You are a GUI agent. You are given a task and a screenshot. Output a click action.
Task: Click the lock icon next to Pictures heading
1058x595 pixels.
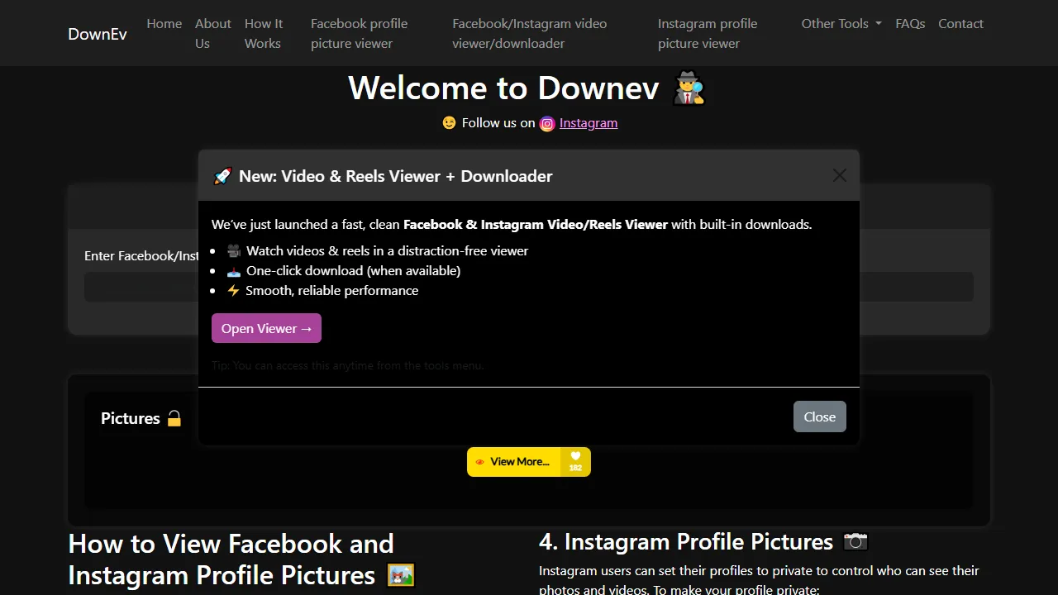174,418
